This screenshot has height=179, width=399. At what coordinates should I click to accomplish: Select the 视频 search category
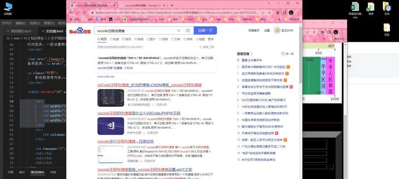coord(163,39)
